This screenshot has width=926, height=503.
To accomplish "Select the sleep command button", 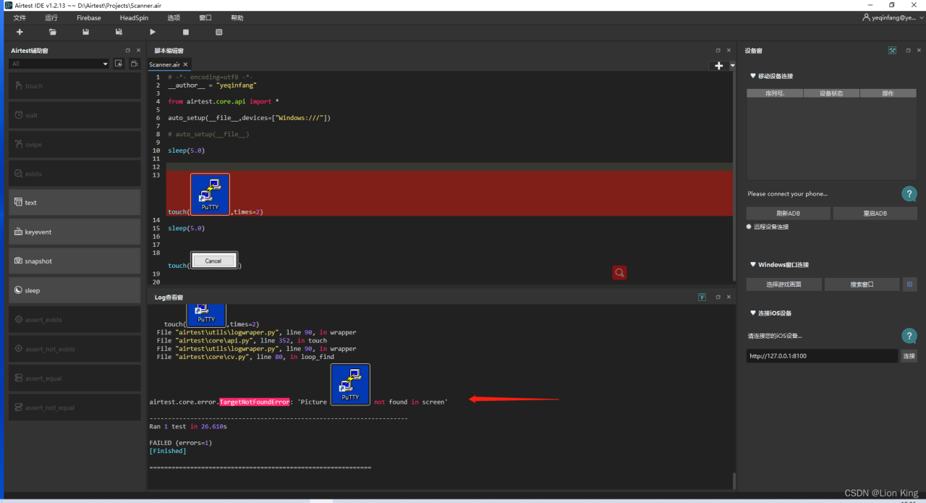I will (x=75, y=290).
